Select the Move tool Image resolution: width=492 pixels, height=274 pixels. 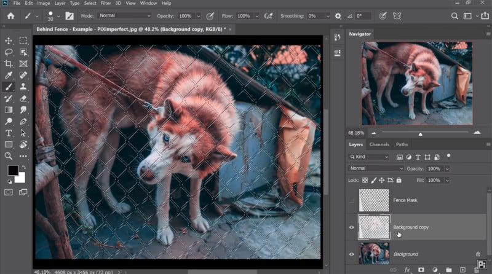[x=9, y=41]
